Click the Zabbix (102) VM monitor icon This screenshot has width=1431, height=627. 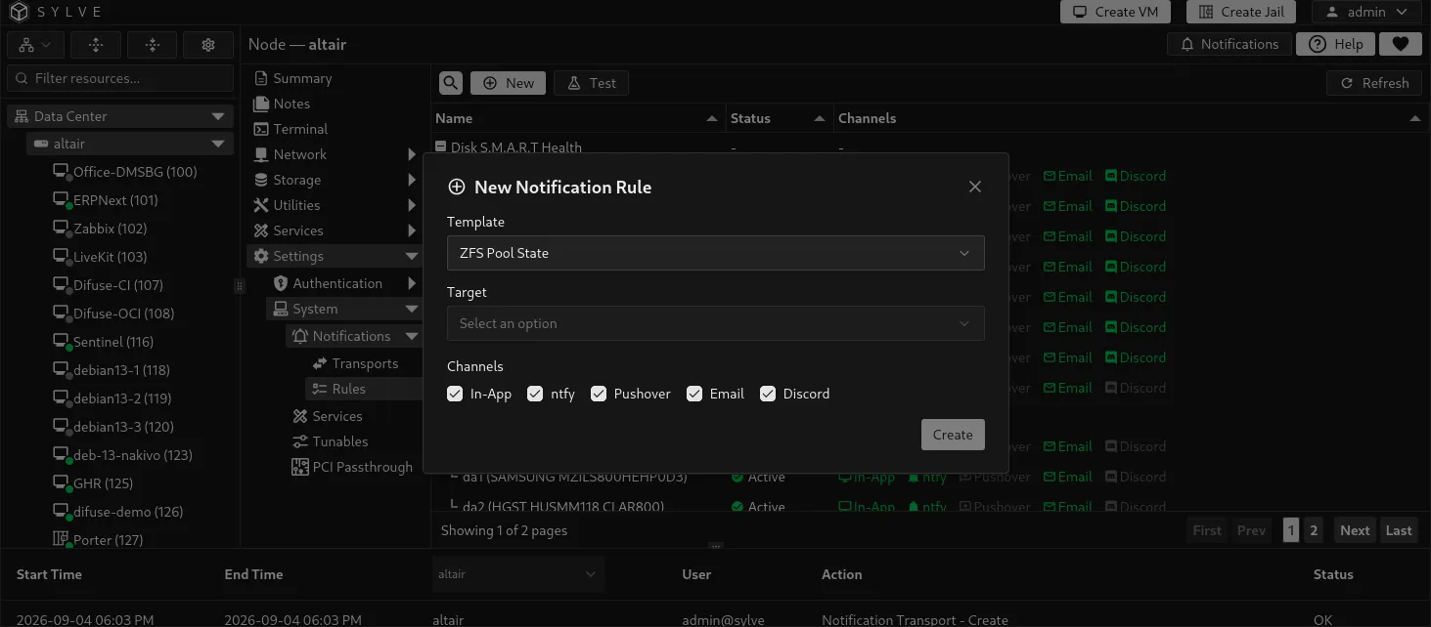coord(61,229)
